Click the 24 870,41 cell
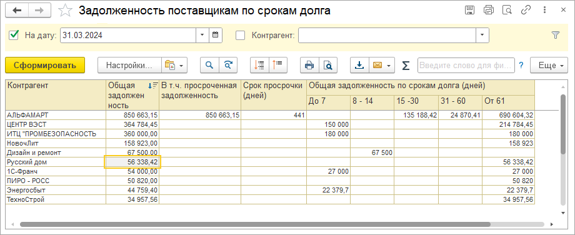This screenshot has height=235, width=575. click(x=460, y=115)
